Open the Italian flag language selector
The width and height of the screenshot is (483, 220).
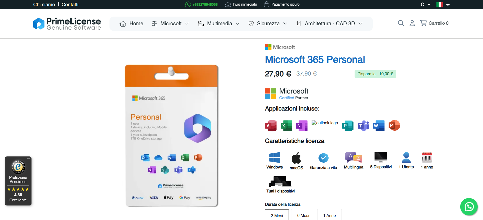click(x=443, y=5)
